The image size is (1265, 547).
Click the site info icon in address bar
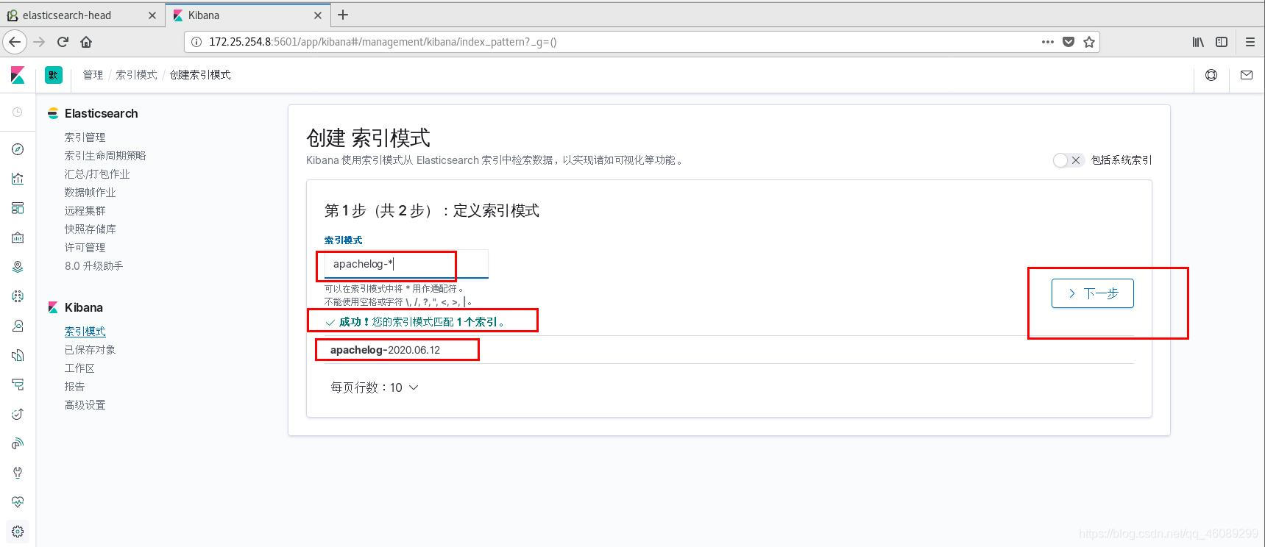(x=196, y=42)
